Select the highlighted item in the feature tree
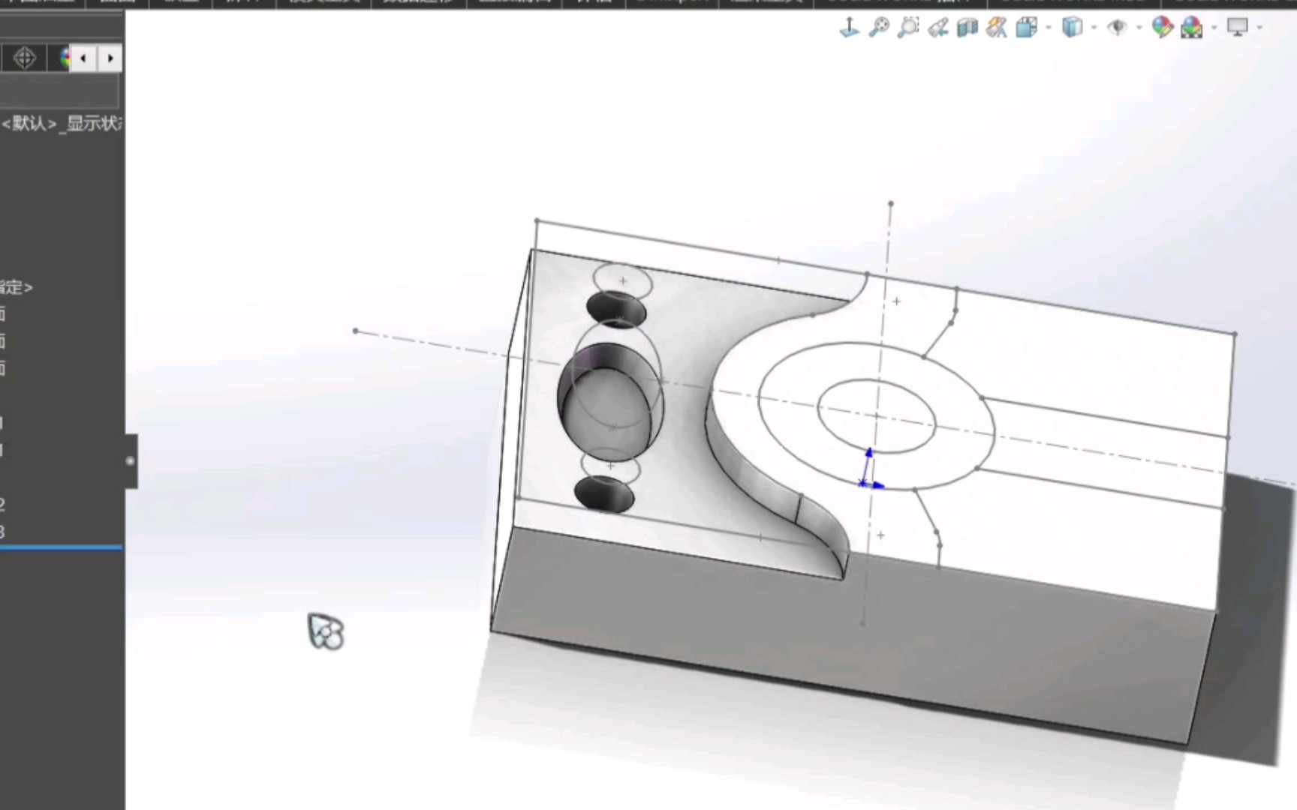This screenshot has width=1297, height=810. [x=60, y=547]
